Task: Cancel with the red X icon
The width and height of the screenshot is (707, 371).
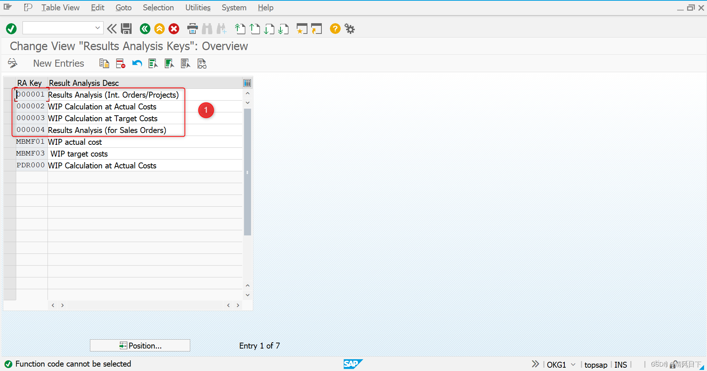Action: pyautogui.click(x=174, y=28)
